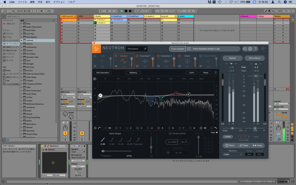This screenshot has height=185, width=296.
Task: Click the Track Assistant button
Action: pos(177,49)
